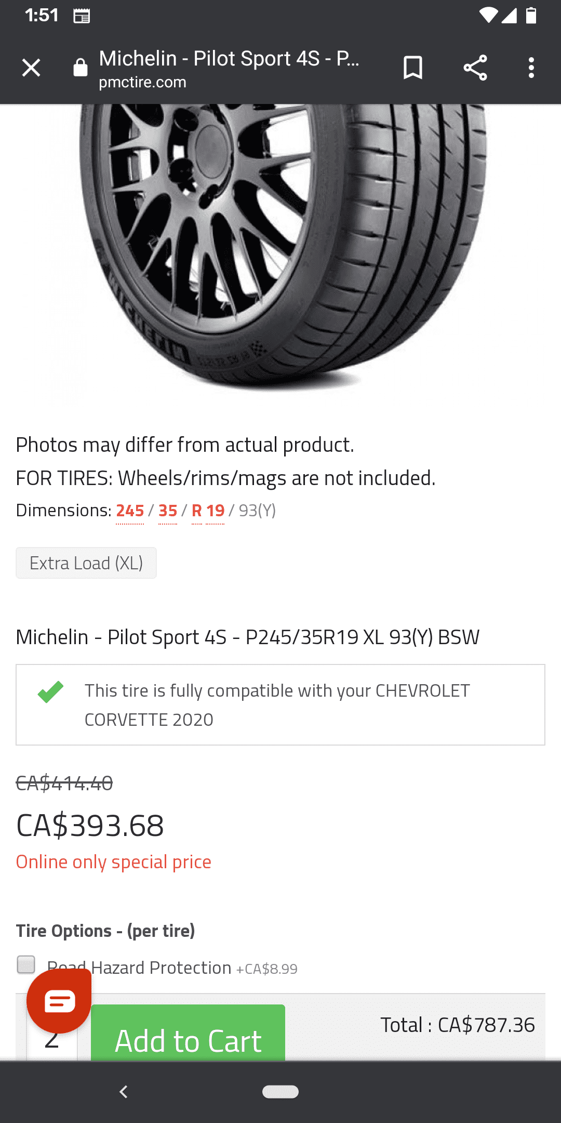Image resolution: width=561 pixels, height=1123 pixels.
Task: Open the red live chat bubble
Action: pos(59,1001)
